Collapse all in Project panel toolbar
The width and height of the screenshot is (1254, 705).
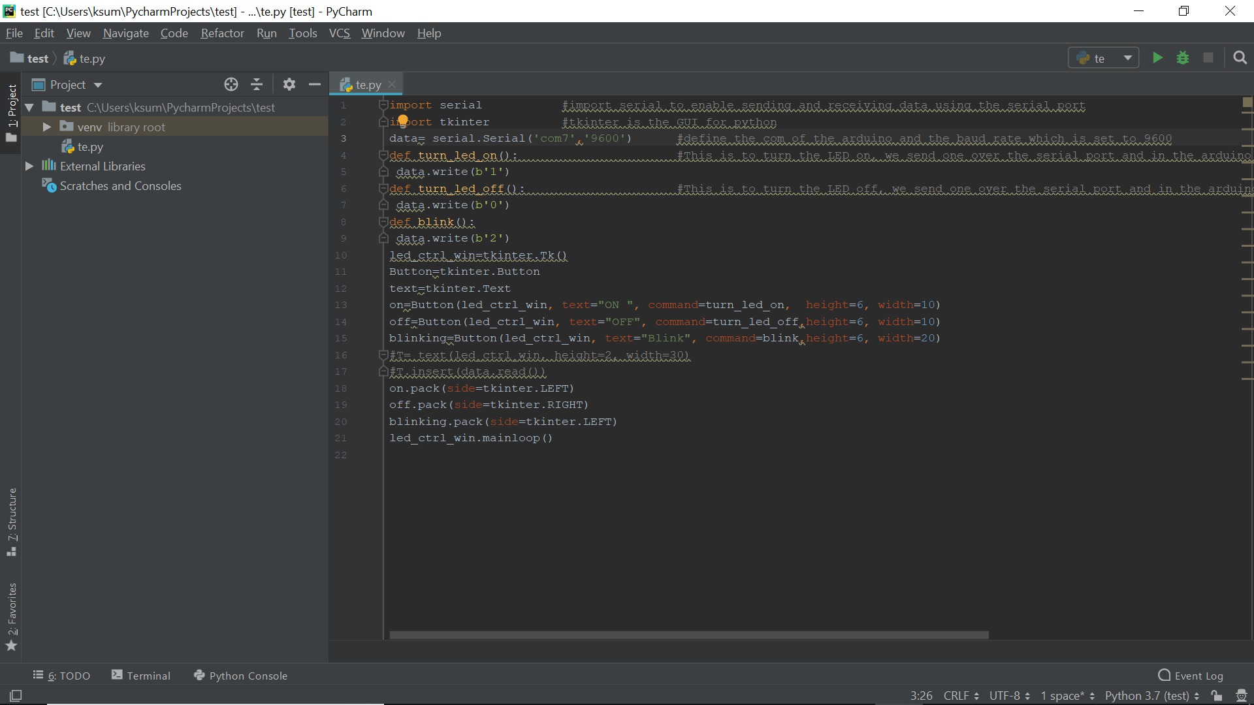tap(257, 84)
